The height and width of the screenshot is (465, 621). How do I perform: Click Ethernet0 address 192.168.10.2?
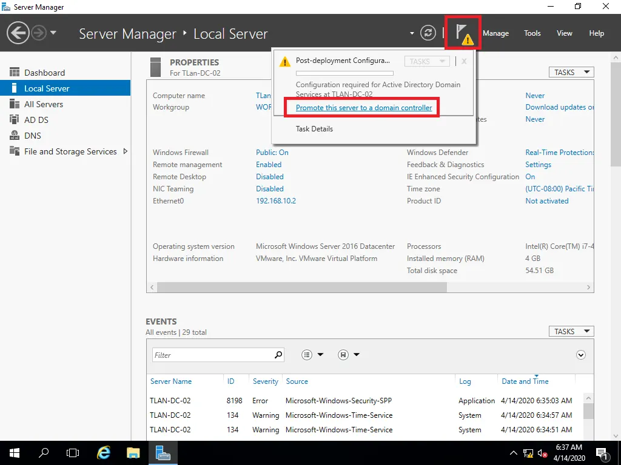[276, 201]
